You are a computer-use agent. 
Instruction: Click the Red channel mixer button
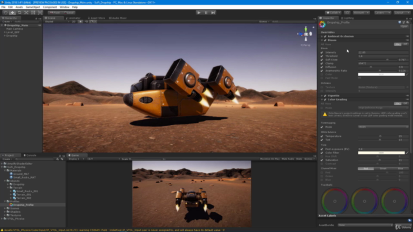pyautogui.click(x=366, y=169)
